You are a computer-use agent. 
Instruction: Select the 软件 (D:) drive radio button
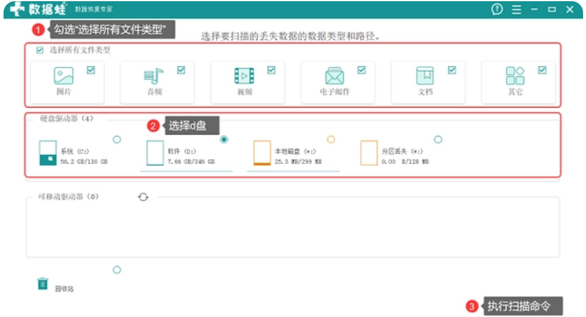224,139
